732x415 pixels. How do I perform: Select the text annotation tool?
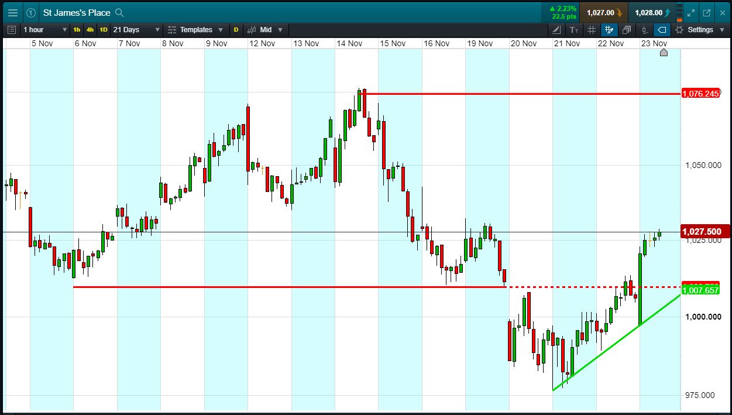tap(573, 29)
